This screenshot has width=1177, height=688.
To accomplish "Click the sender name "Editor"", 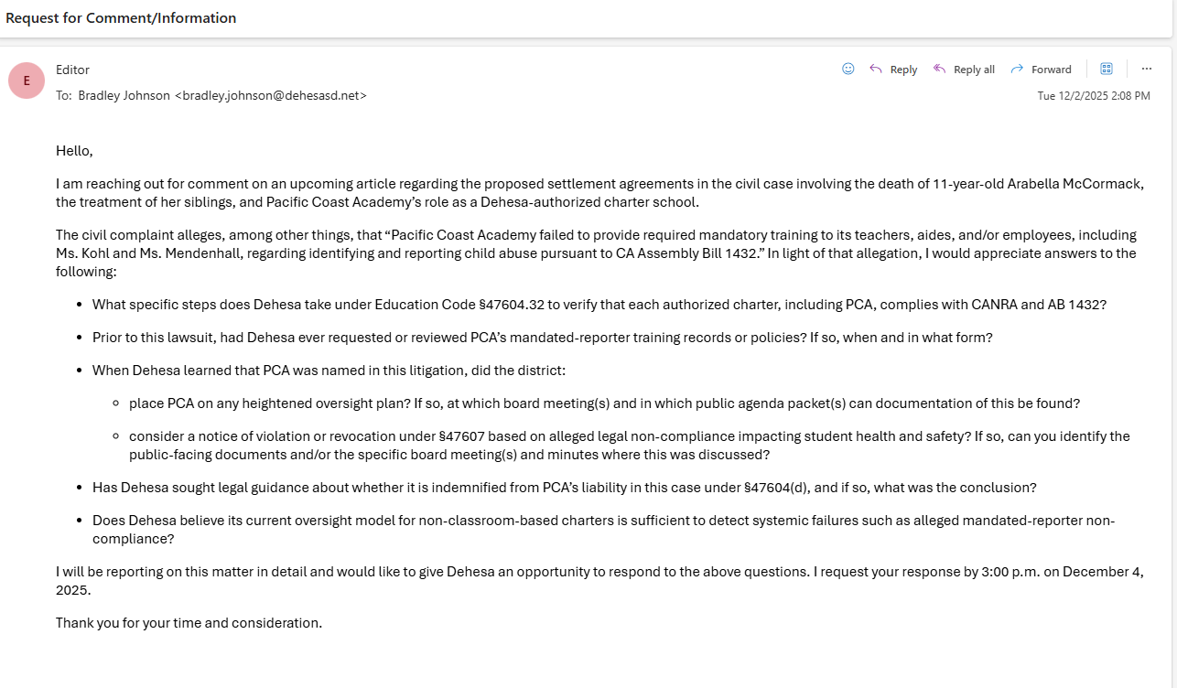I will (x=72, y=70).
